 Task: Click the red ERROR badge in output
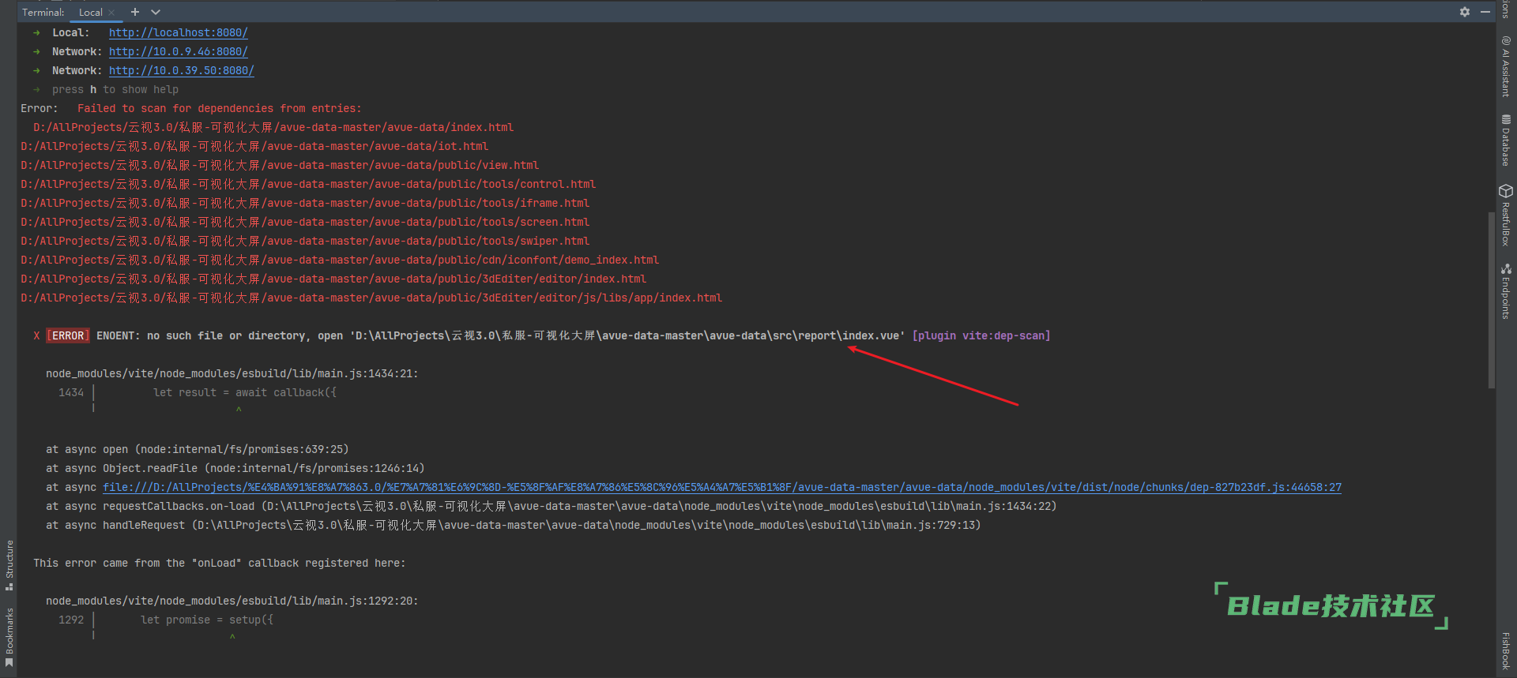coord(68,335)
